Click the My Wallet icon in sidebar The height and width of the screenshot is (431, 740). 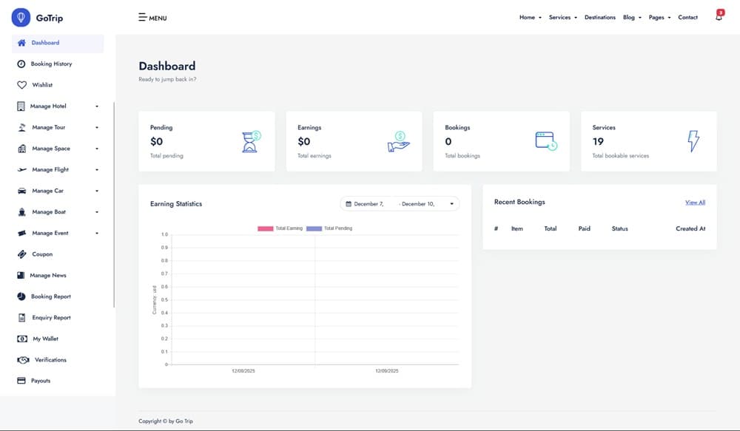click(x=21, y=339)
